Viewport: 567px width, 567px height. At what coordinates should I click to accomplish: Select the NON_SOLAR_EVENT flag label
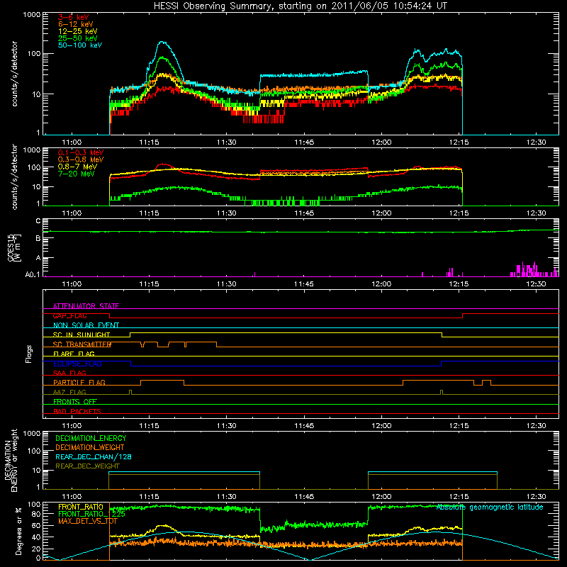pyautogui.click(x=86, y=325)
